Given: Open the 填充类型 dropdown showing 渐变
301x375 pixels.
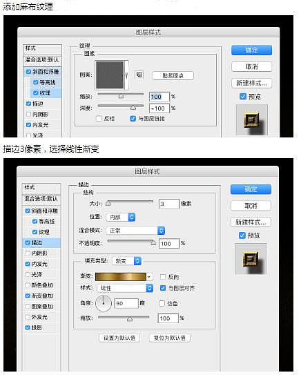Looking at the screenshot, I should pos(126,261).
